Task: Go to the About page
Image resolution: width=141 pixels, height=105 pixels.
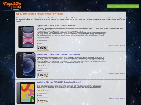Action: (125, 6)
